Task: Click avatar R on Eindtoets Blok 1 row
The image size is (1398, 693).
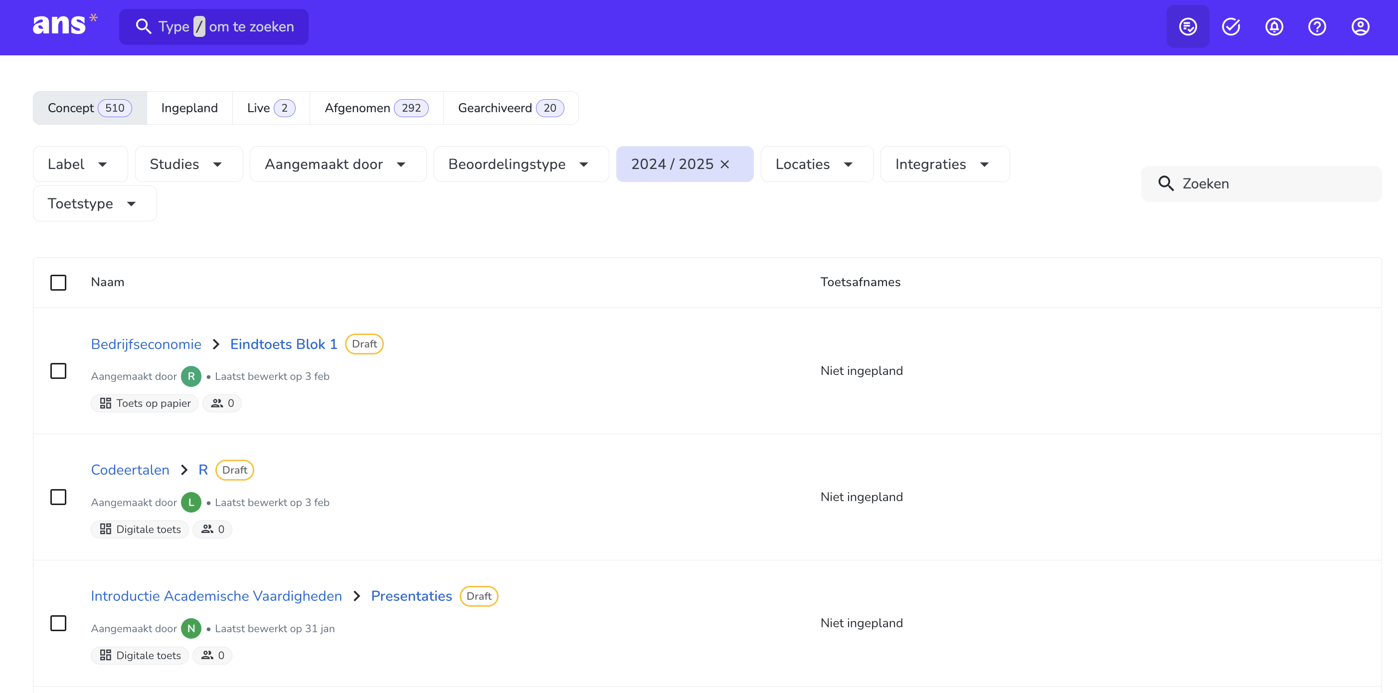Action: click(x=191, y=376)
